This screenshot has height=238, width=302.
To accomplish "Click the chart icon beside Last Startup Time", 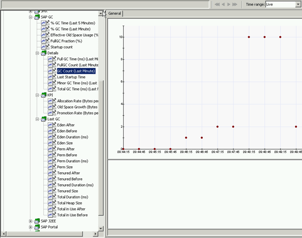I will (x=50, y=77).
